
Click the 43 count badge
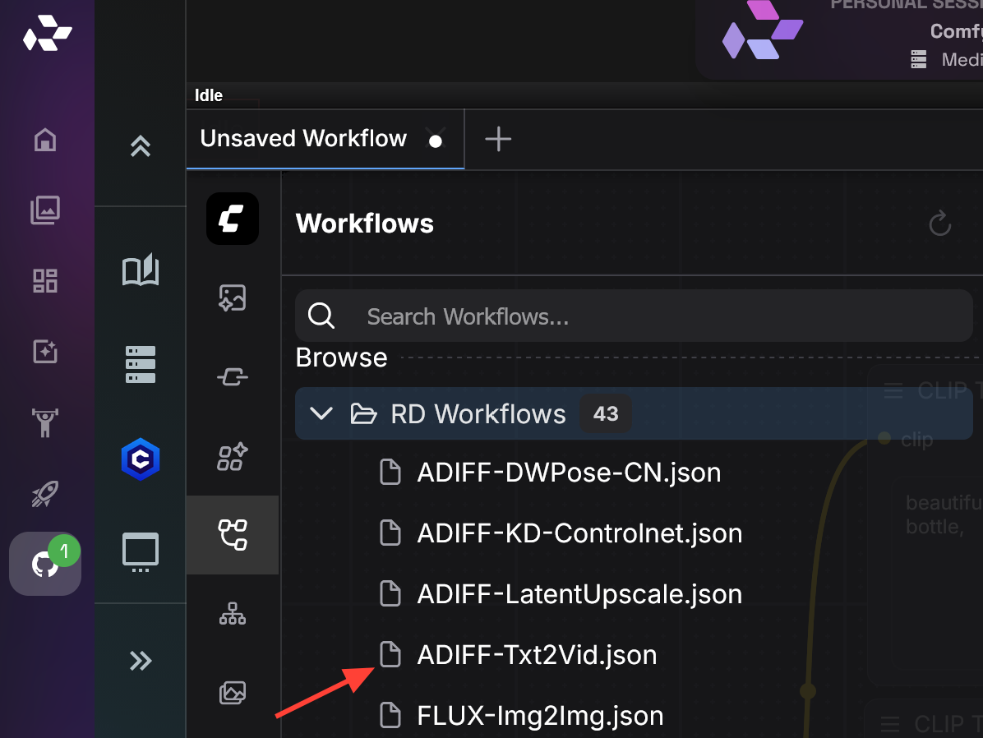pos(606,414)
